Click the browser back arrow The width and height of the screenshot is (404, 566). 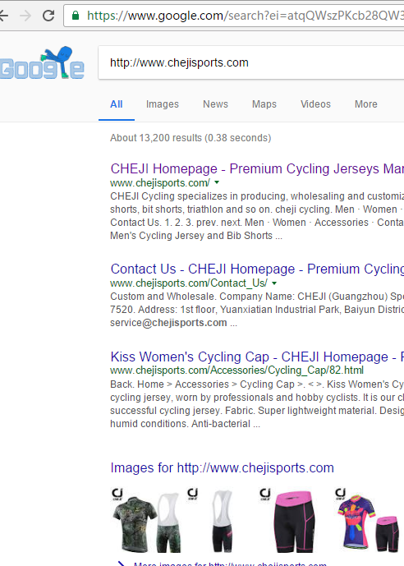[x=3, y=16]
